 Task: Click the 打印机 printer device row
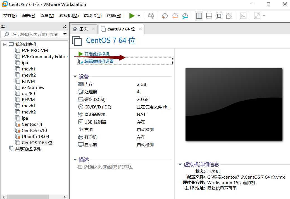125,137
